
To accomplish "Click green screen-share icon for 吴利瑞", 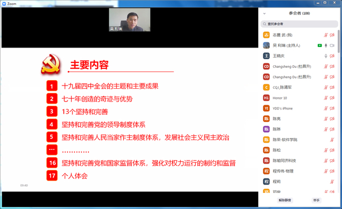I will [319, 45].
